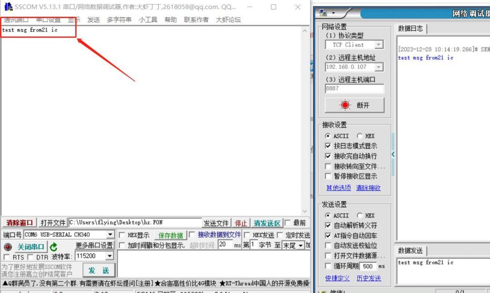Check the RTS checkbox
Image resolution: width=490 pixels, height=293 pixels.
coord(7,257)
